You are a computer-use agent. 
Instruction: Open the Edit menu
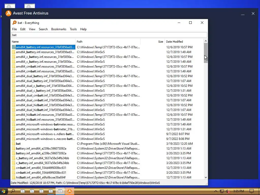[x=23, y=29]
